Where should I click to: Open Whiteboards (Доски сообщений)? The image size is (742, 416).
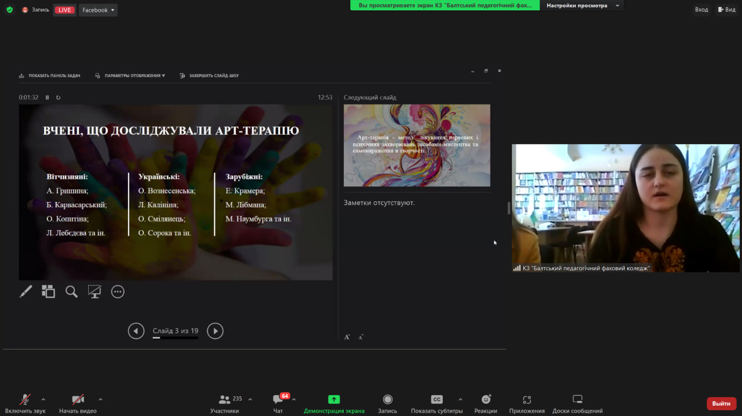pos(577,403)
